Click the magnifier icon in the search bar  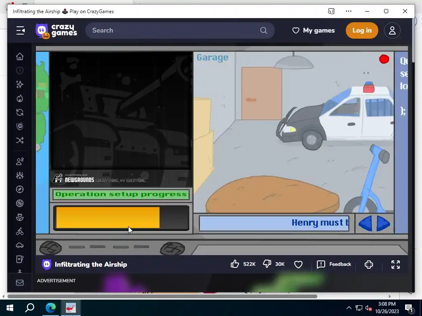coord(264,30)
